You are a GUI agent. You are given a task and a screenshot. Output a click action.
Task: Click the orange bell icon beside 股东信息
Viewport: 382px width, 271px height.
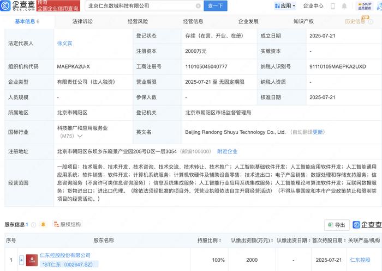click(43, 224)
